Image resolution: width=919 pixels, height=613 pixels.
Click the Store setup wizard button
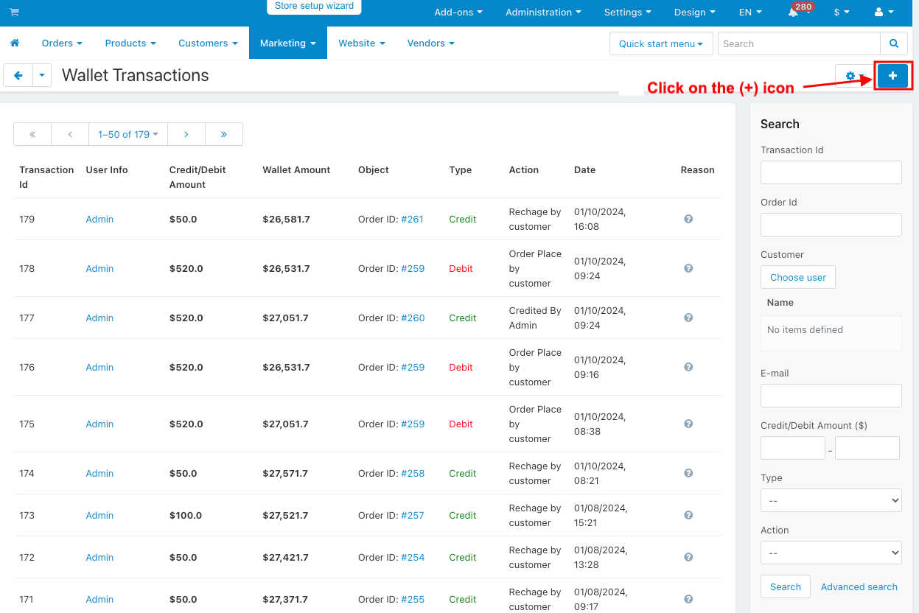(x=314, y=7)
